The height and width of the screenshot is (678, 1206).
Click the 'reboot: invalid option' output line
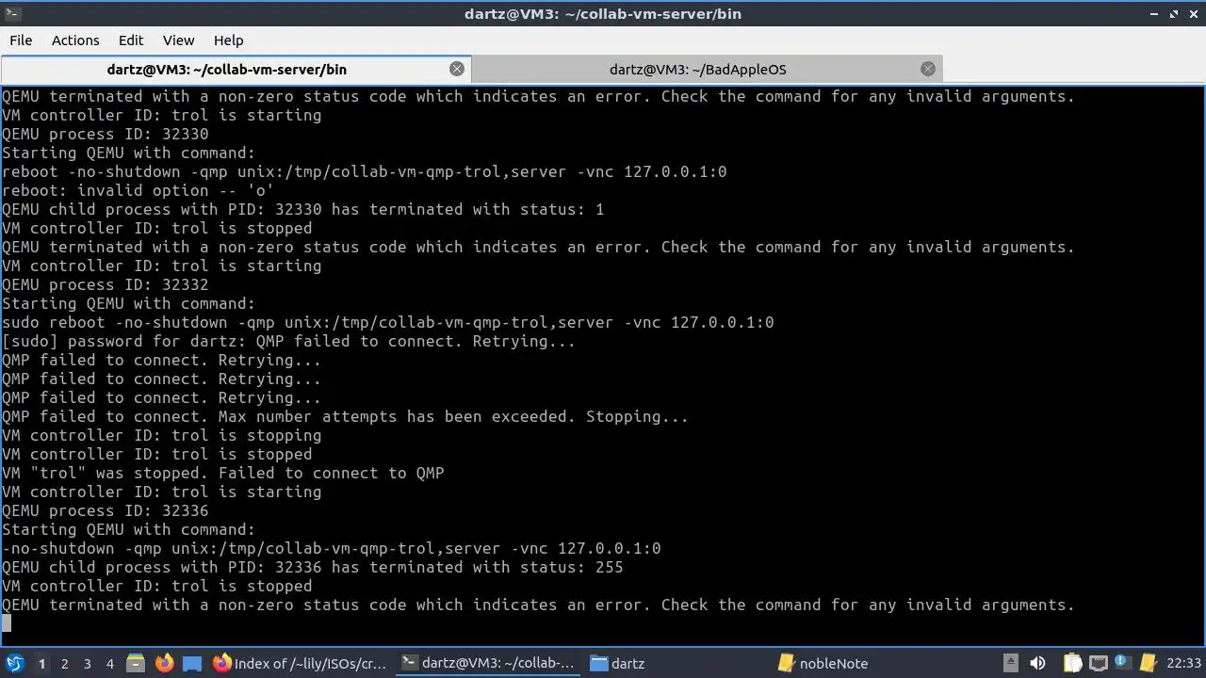click(x=138, y=190)
